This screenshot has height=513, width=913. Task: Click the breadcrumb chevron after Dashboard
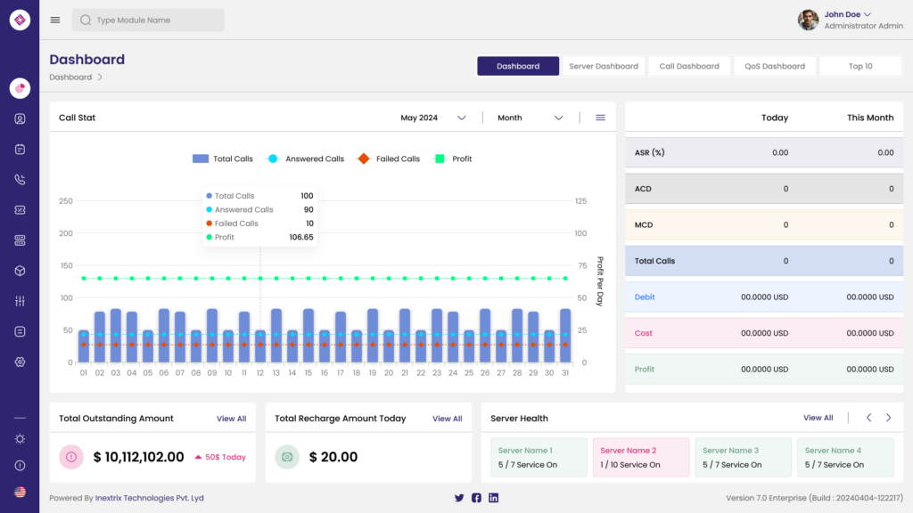(100, 77)
